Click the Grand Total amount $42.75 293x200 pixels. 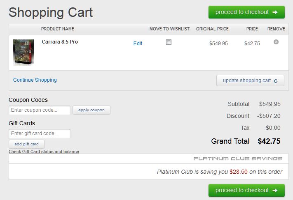pyautogui.click(x=269, y=141)
